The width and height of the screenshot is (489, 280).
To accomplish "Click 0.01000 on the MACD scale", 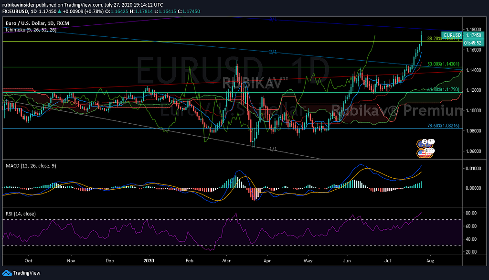I will click(x=474, y=169).
